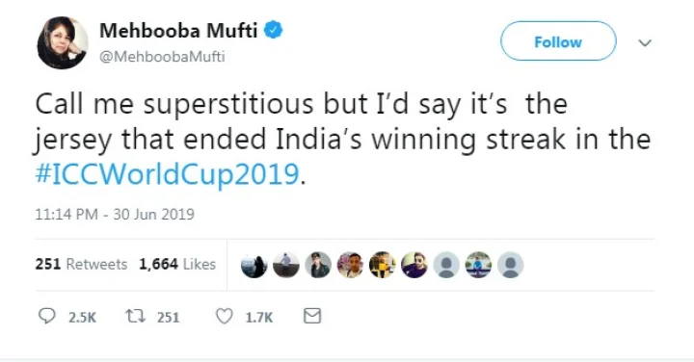This screenshot has width=694, height=362.
Task: View the 1,664 Likes list
Action: (177, 264)
